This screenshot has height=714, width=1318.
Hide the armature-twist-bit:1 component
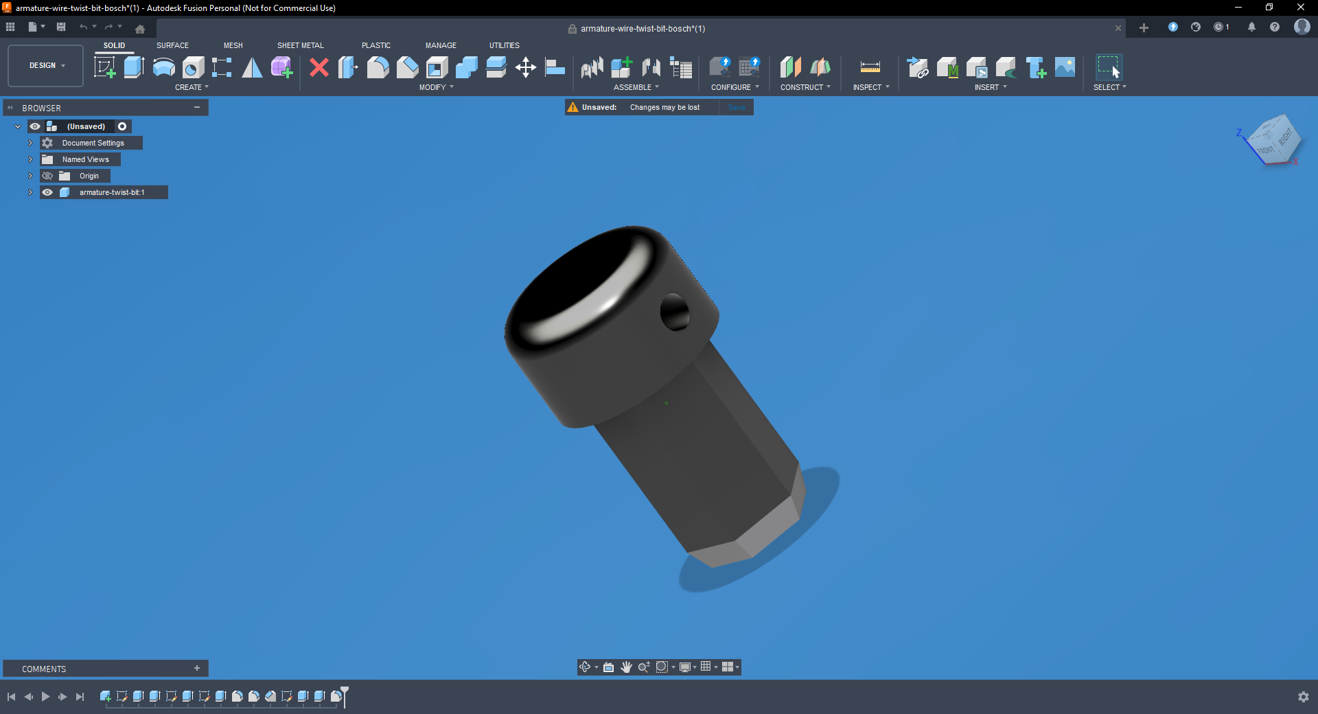(47, 192)
